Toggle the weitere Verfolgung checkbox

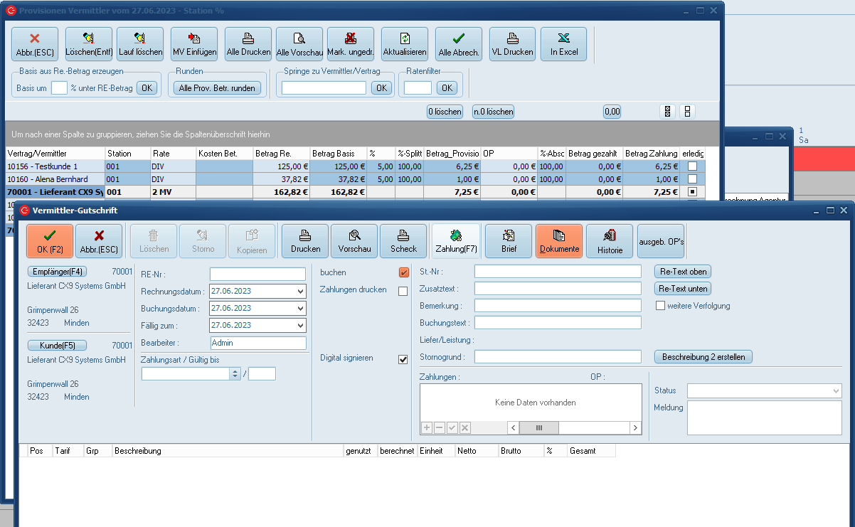point(660,306)
